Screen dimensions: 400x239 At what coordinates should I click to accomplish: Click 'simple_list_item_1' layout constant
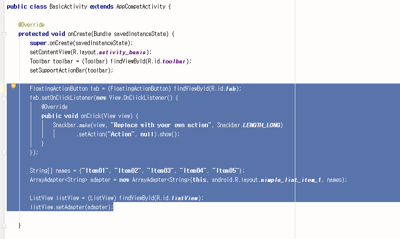[x=291, y=180]
